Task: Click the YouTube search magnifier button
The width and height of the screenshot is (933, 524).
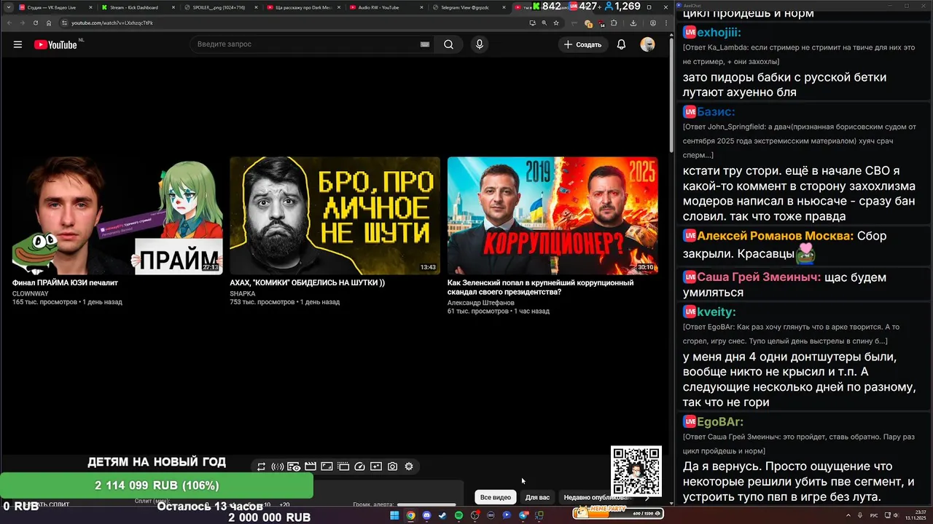Action: tap(448, 44)
